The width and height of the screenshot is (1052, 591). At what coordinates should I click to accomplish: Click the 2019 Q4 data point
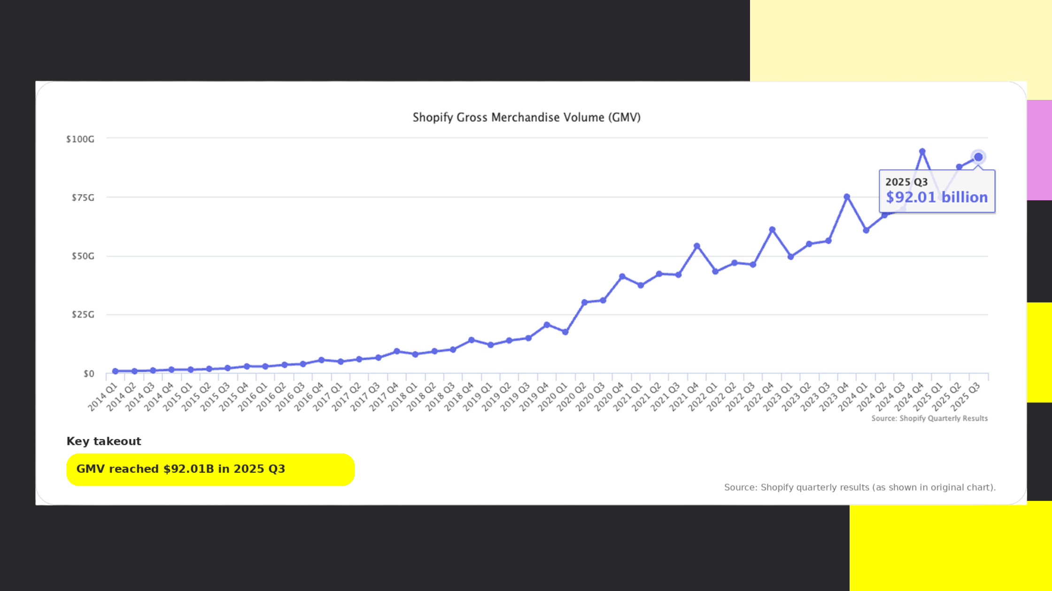(547, 325)
